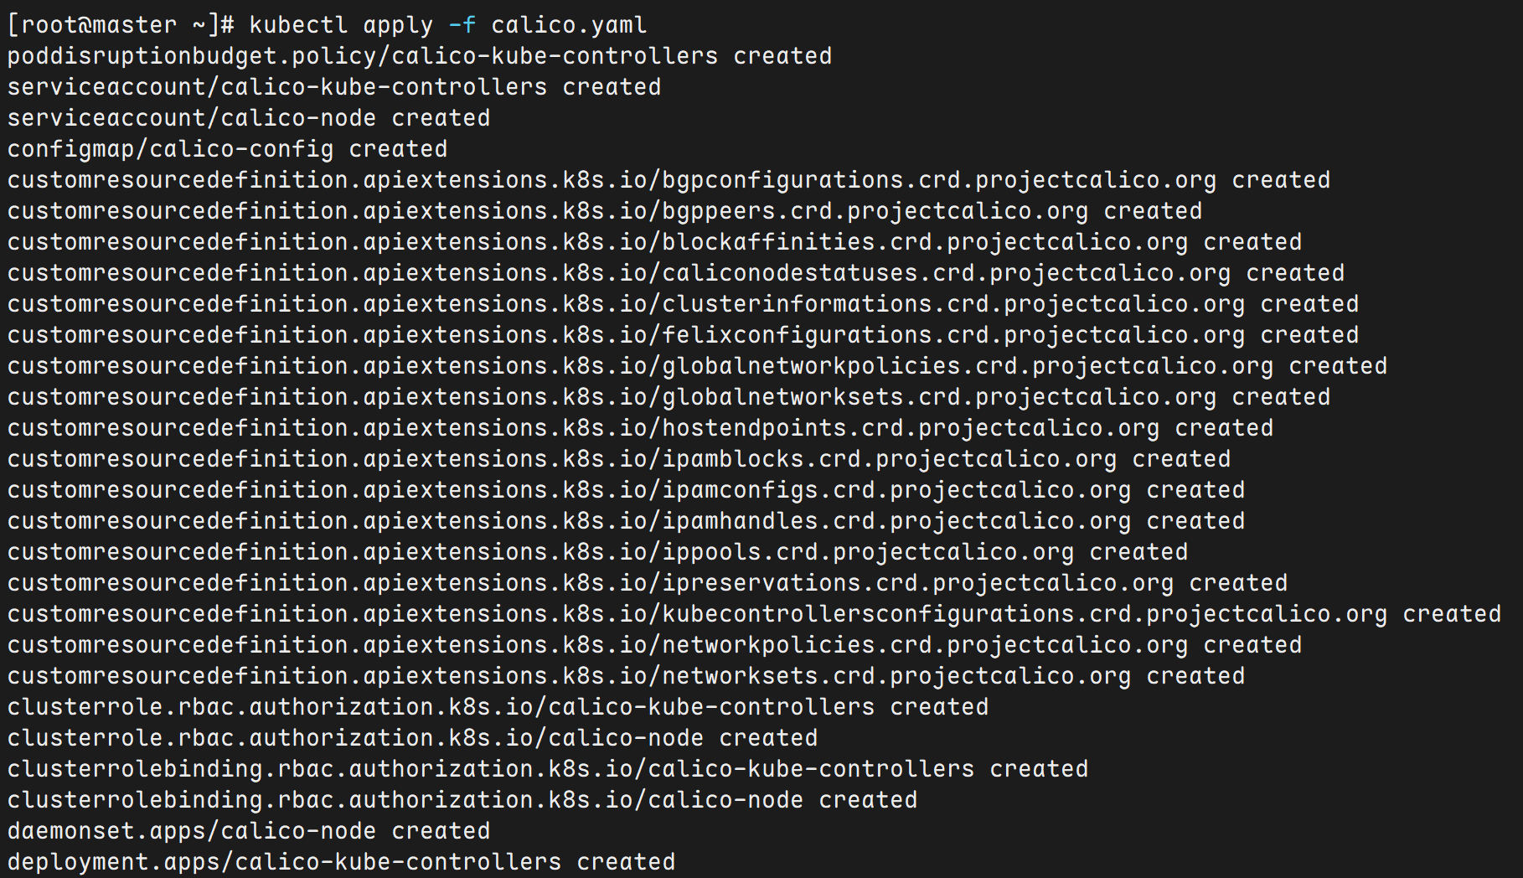Click the 'k8s.io/networkpolicies.crd.projectcalico.org' line

(x=654, y=645)
